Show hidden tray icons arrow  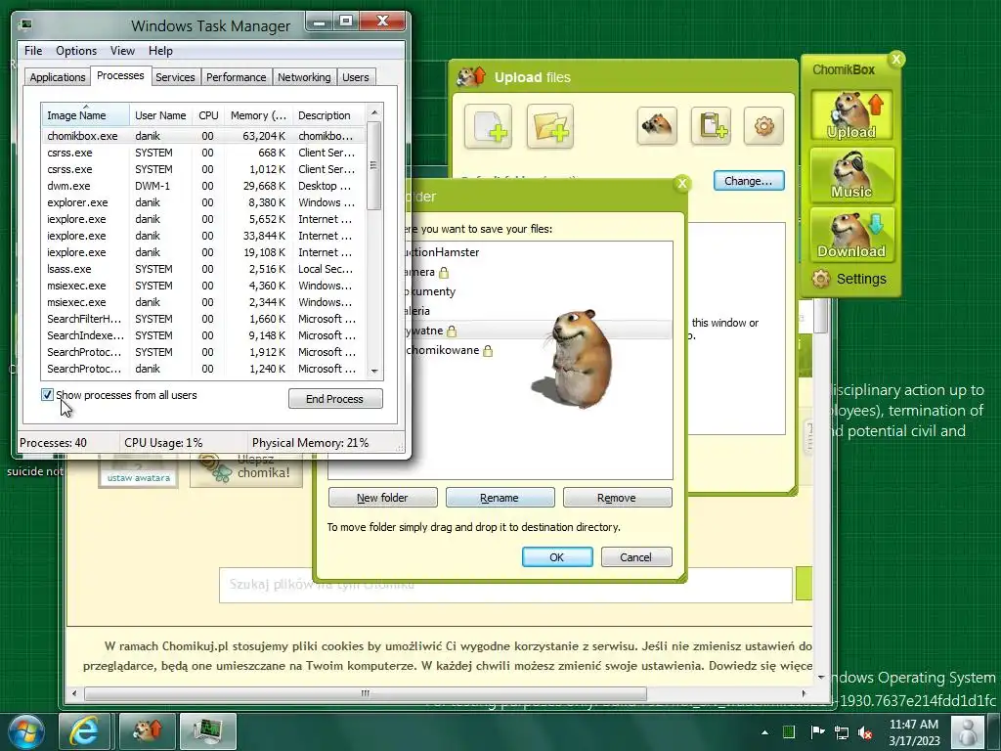(764, 732)
